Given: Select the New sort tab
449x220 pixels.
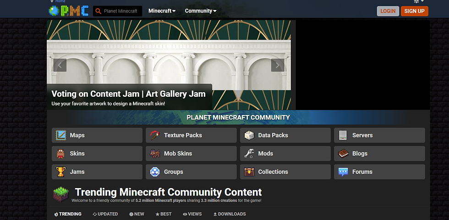Looking at the screenshot, I should point(137,214).
